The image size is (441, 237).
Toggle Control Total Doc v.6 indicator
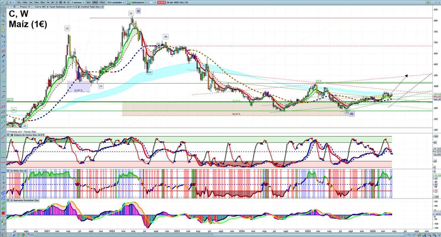(79, 7)
